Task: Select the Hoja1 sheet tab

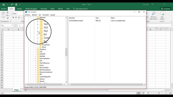Action: 16,90
